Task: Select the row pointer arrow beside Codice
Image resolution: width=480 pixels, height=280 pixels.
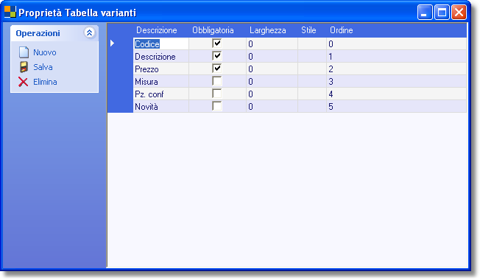Action: click(113, 43)
